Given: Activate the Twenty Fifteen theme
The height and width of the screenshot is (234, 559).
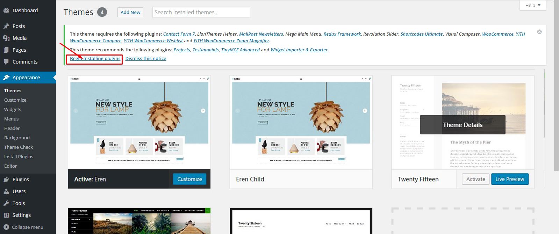Looking at the screenshot, I should (475, 179).
